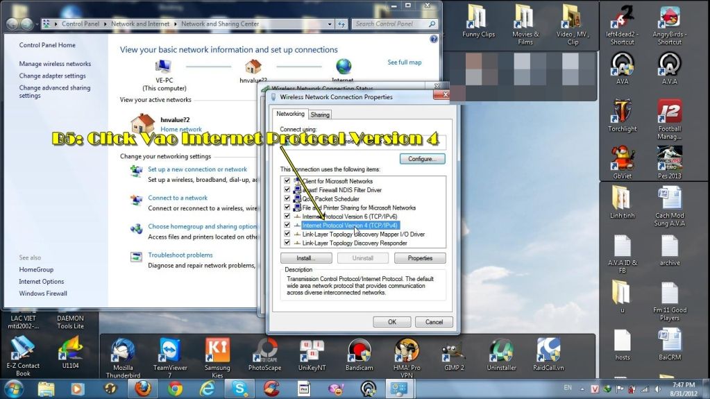Select the Networking tab
The width and height of the screenshot is (710, 399).
(x=290, y=114)
